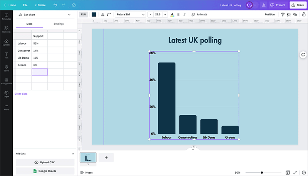Click the highlighted empty cell below 6%
Viewport: 308px width, 176px height.
click(40, 72)
